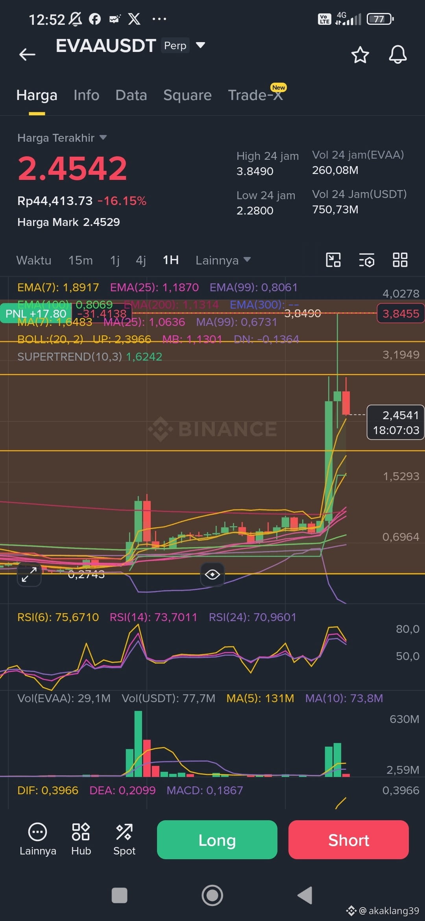Image resolution: width=425 pixels, height=921 pixels.
Task: Tap DIF 0,3966 MACD label
Action: click(x=48, y=790)
